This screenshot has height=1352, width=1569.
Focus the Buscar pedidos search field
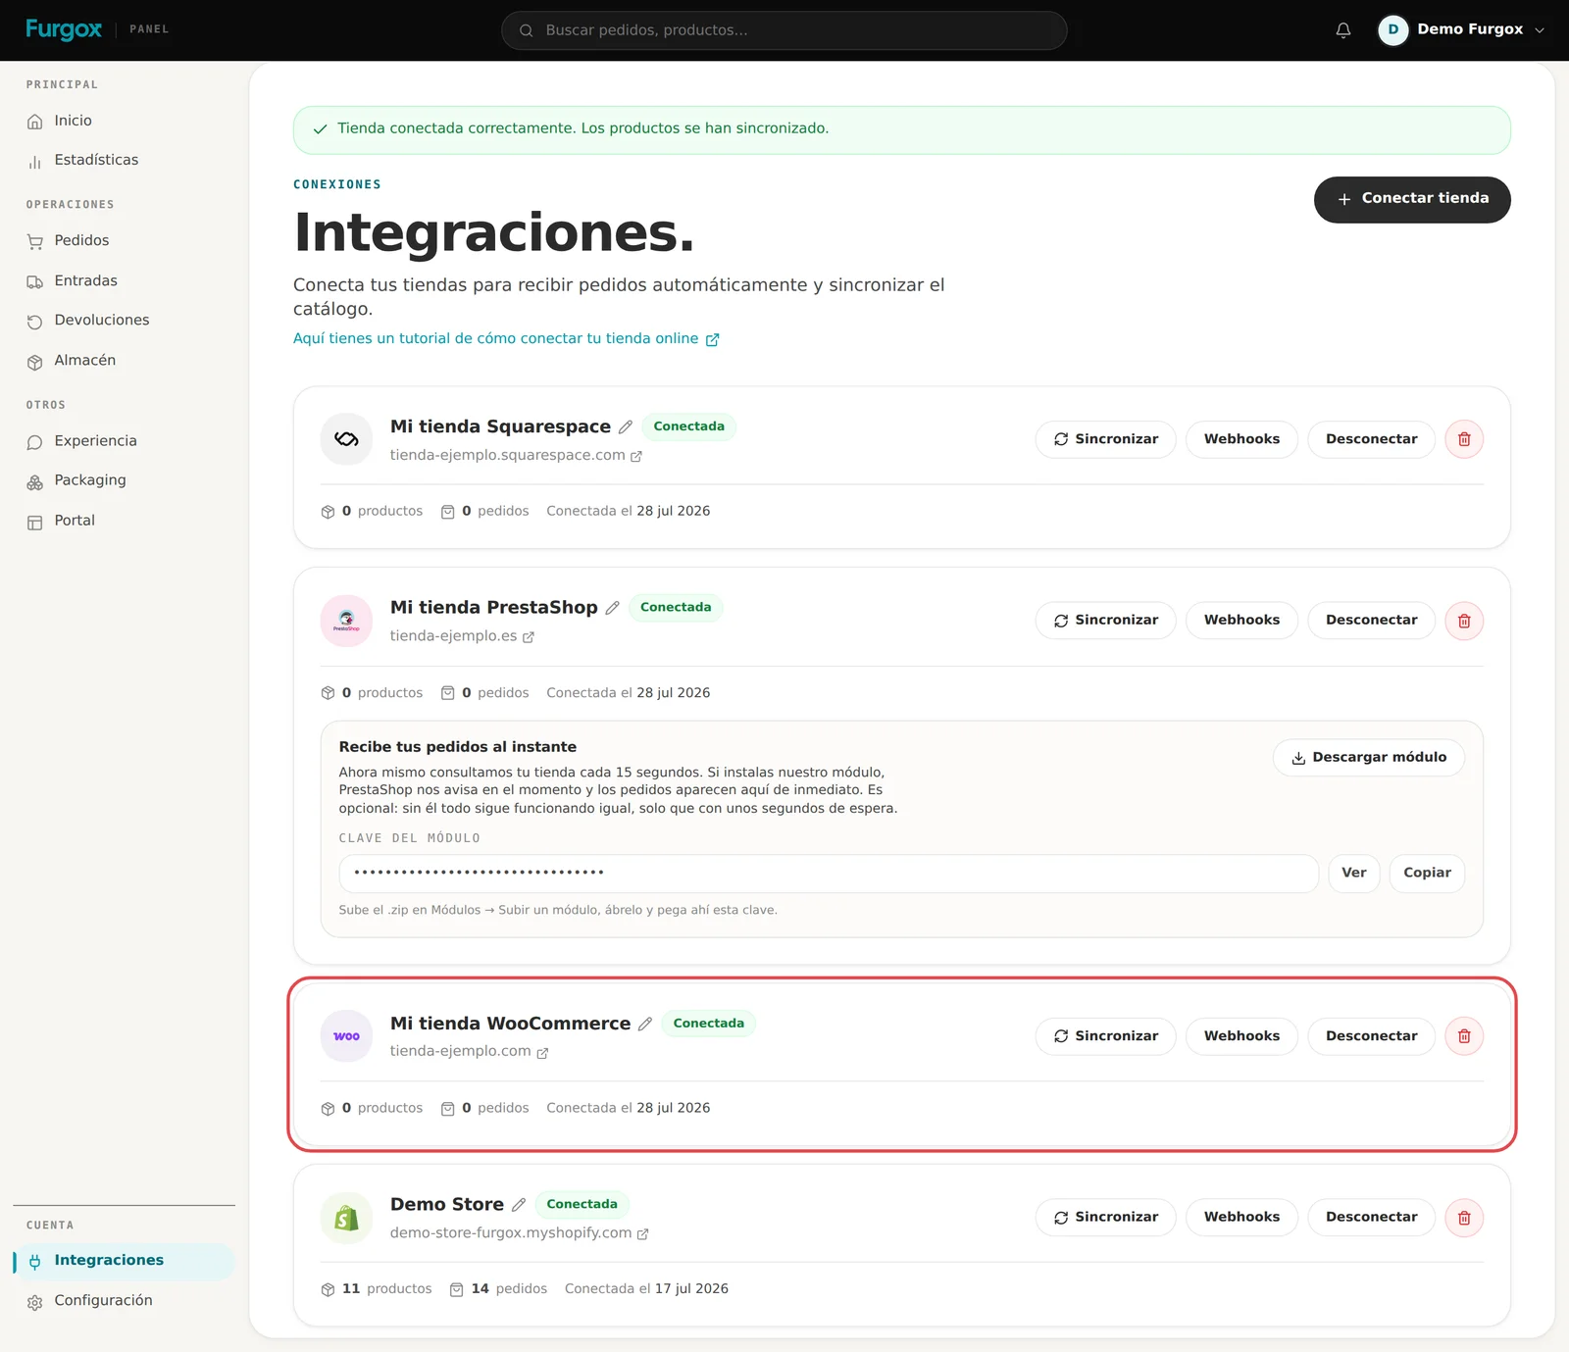point(784,30)
